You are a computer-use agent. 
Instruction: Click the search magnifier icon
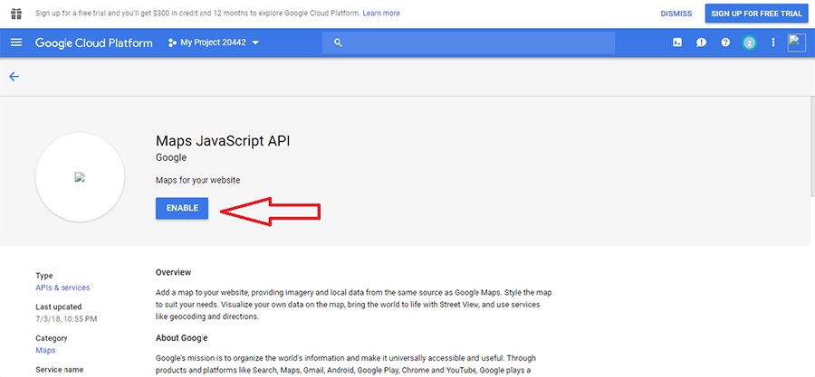coord(338,42)
